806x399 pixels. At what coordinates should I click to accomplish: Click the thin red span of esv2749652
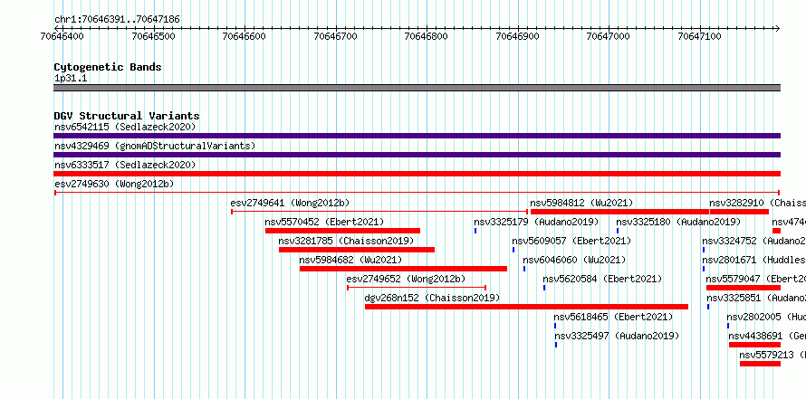417,288
